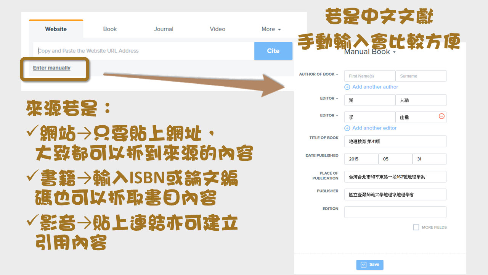Click the month published field 05
The width and height of the screenshot is (488, 275).
tap(395, 159)
